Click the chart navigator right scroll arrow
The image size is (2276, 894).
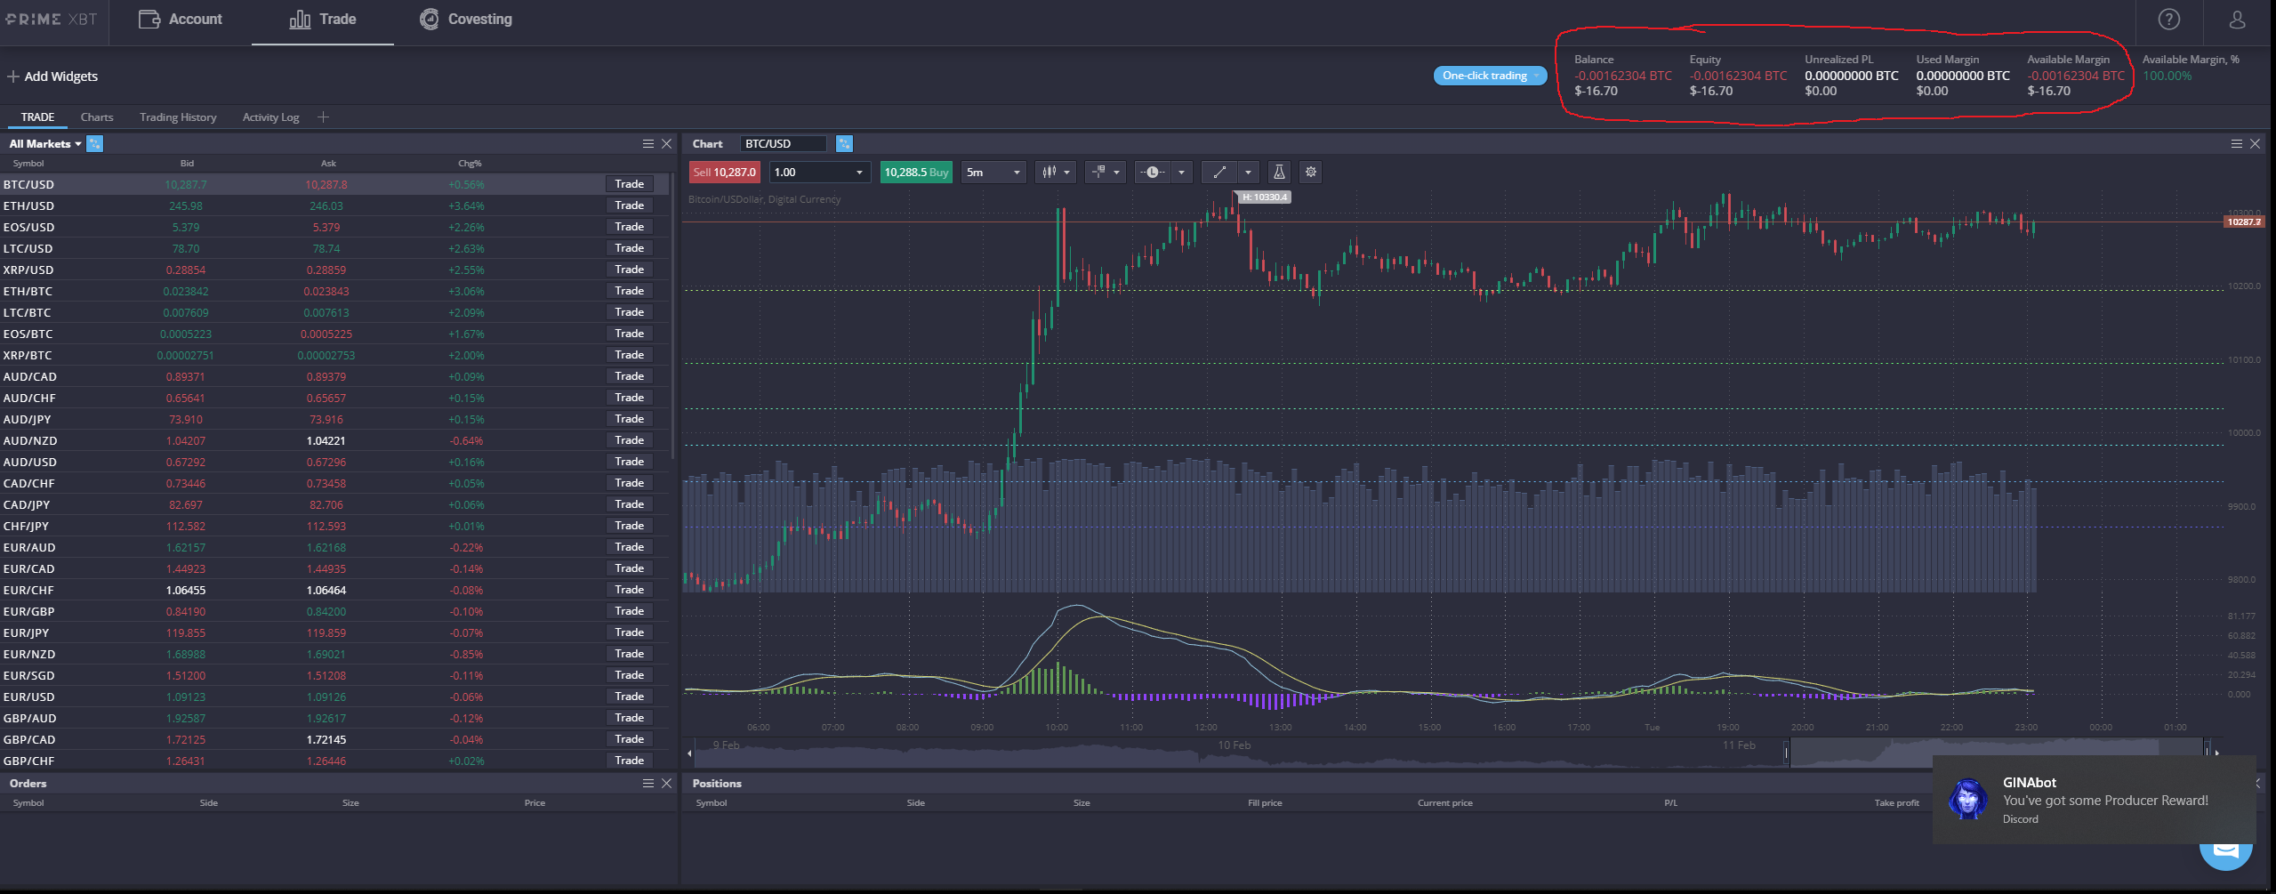click(x=2216, y=753)
